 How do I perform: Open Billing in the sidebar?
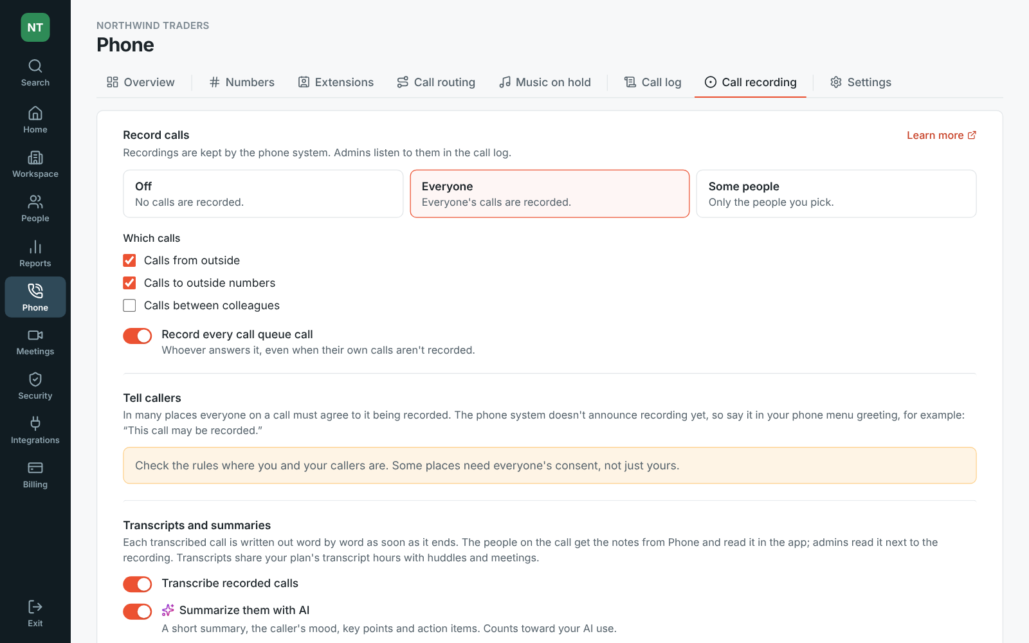point(35,475)
